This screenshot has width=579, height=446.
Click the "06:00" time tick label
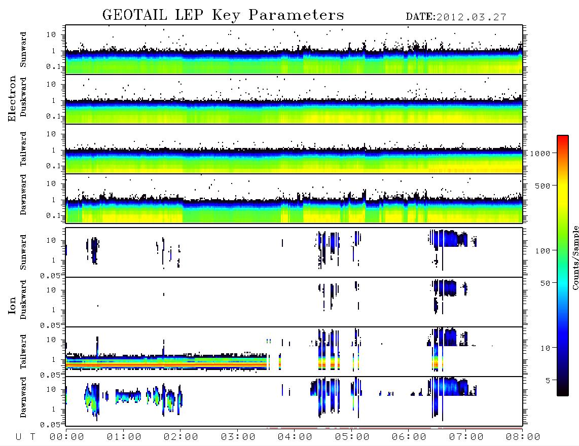[409, 437]
